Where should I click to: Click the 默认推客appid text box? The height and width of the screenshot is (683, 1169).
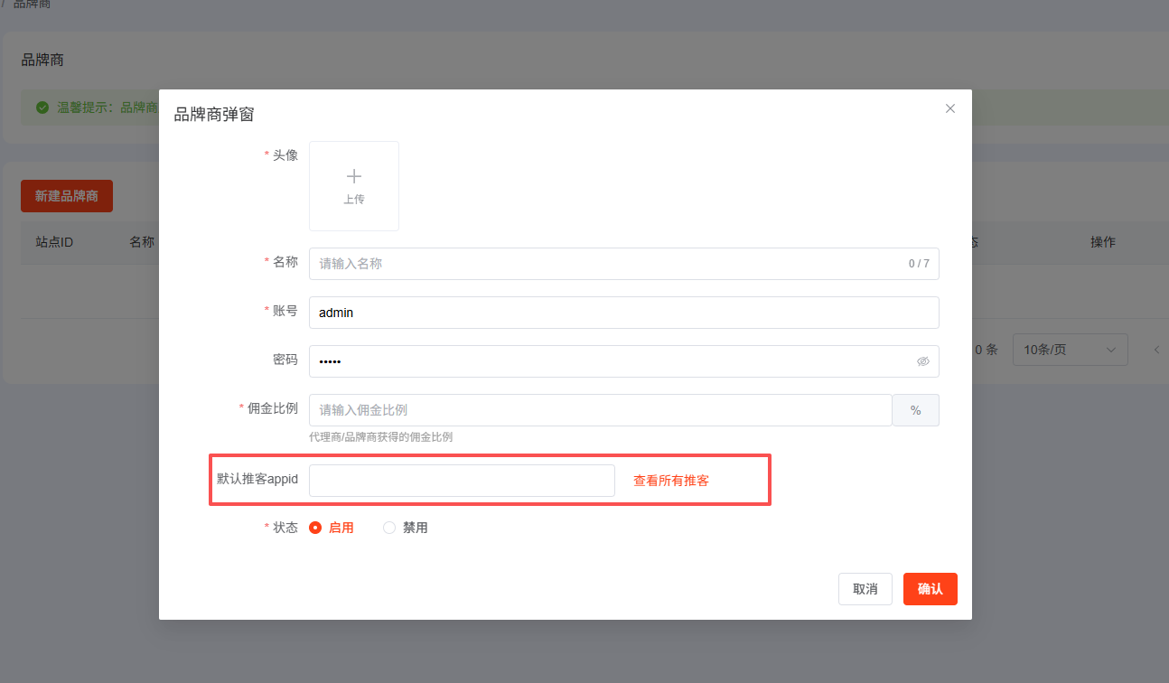pyautogui.click(x=462, y=481)
